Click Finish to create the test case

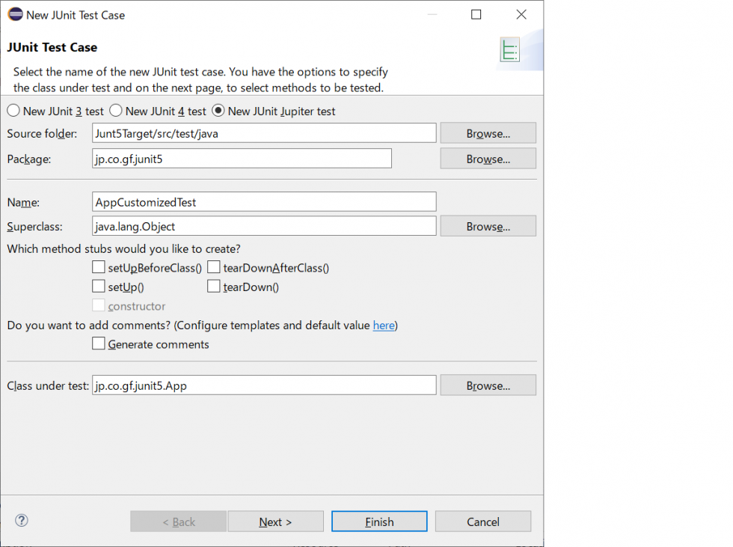tap(378, 521)
